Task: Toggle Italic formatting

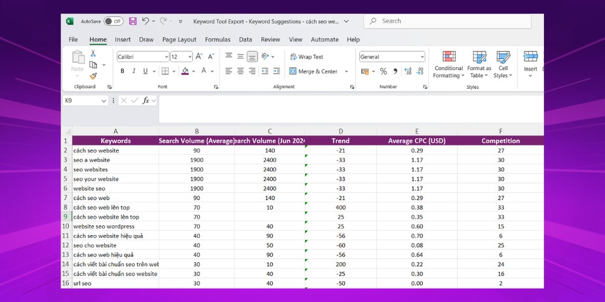Action: (x=134, y=71)
